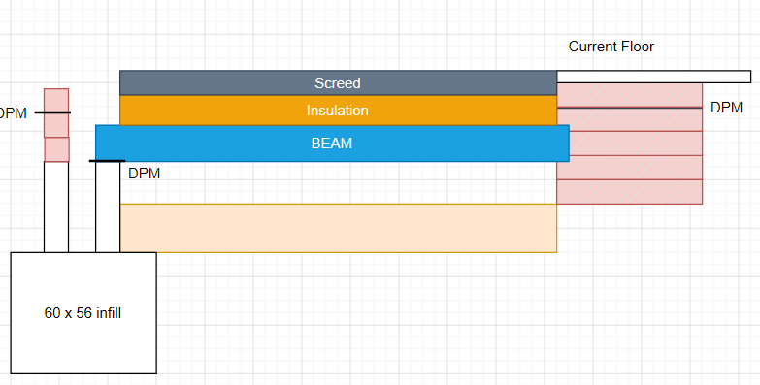Select the blue BEAM rectangle
This screenshot has width=760, height=385.
[x=332, y=144]
